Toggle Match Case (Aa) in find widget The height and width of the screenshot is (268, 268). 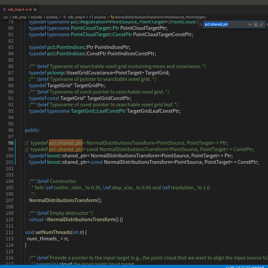[250, 24]
